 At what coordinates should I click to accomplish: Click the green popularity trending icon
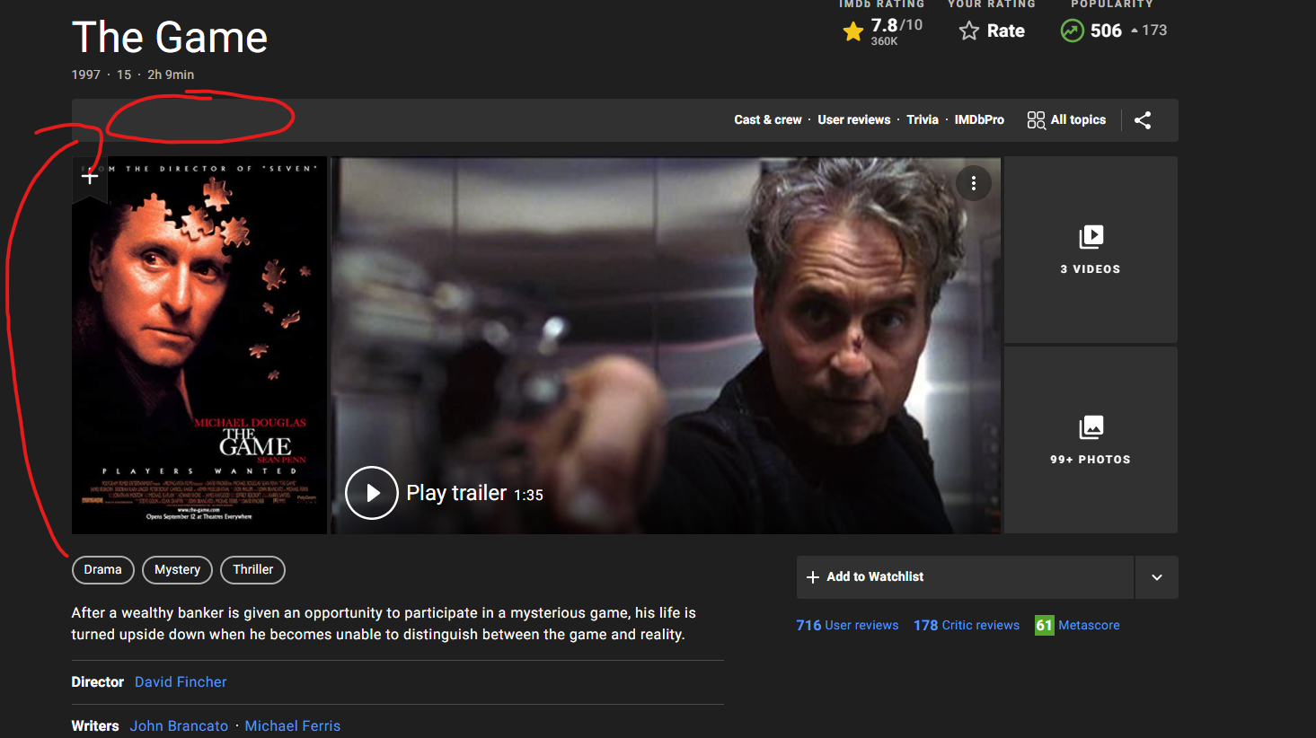(1072, 31)
